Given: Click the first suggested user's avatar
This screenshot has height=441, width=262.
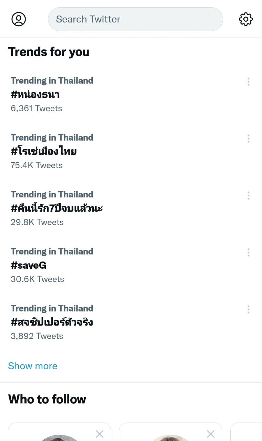Looking at the screenshot, I should [x=59, y=438].
